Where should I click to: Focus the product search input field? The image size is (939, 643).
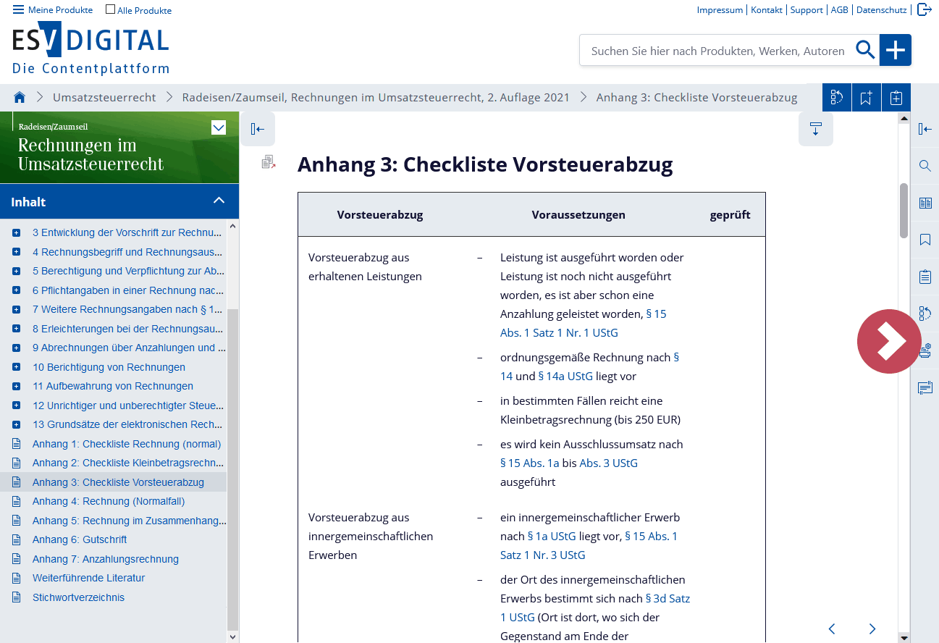[x=717, y=51]
